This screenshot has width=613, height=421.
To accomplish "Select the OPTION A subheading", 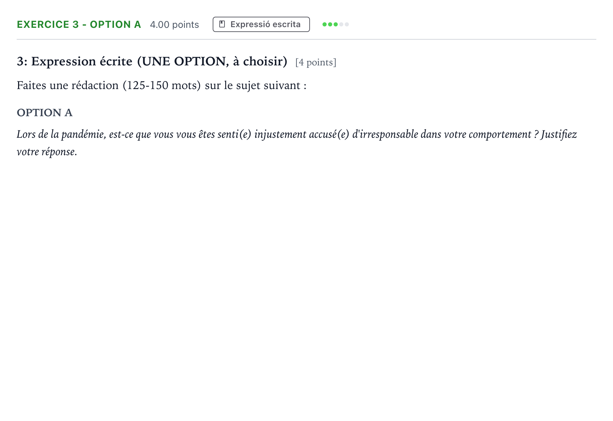I will pyautogui.click(x=44, y=113).
